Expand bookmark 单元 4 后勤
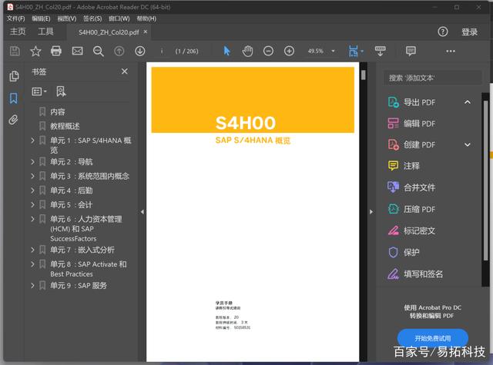493x365 pixels. (x=32, y=191)
